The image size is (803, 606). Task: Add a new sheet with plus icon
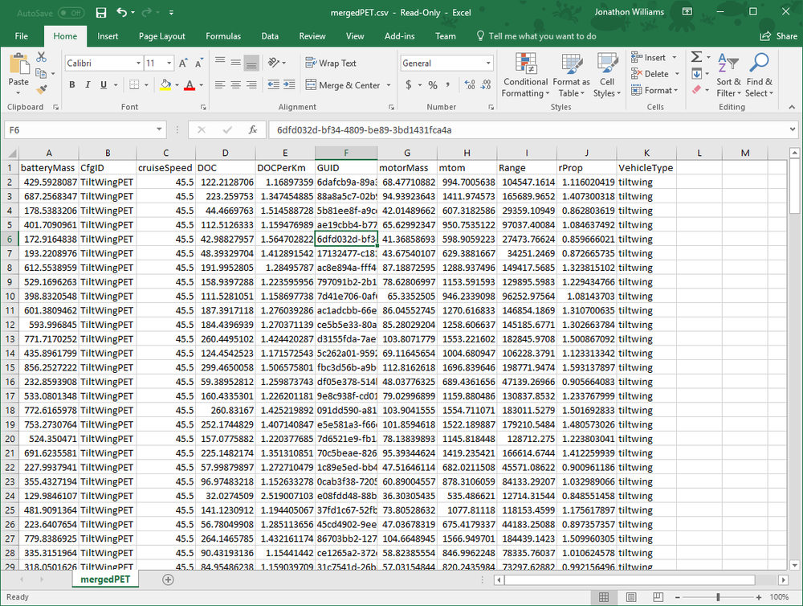pos(168,579)
